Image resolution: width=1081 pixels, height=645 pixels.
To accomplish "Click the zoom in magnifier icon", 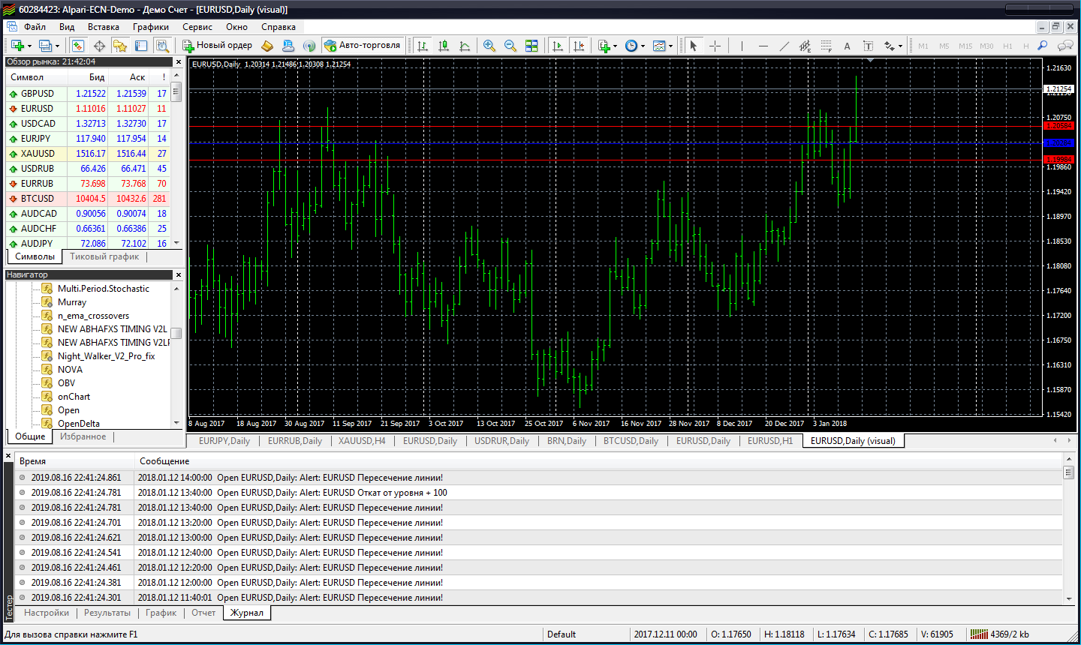I will (x=489, y=46).
